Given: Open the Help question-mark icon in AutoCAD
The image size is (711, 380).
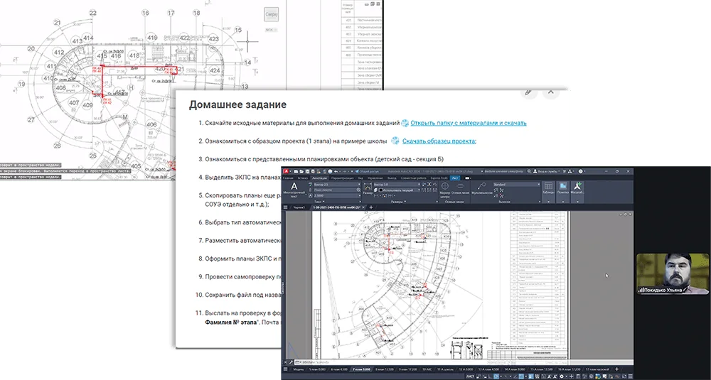Looking at the screenshot, I should [581, 172].
